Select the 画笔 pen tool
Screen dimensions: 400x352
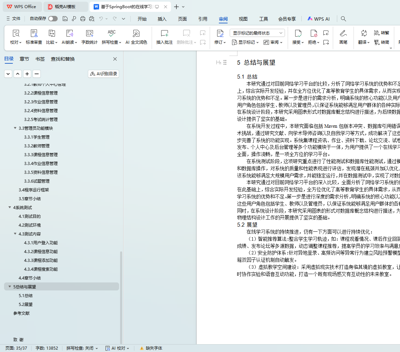pos(343,34)
